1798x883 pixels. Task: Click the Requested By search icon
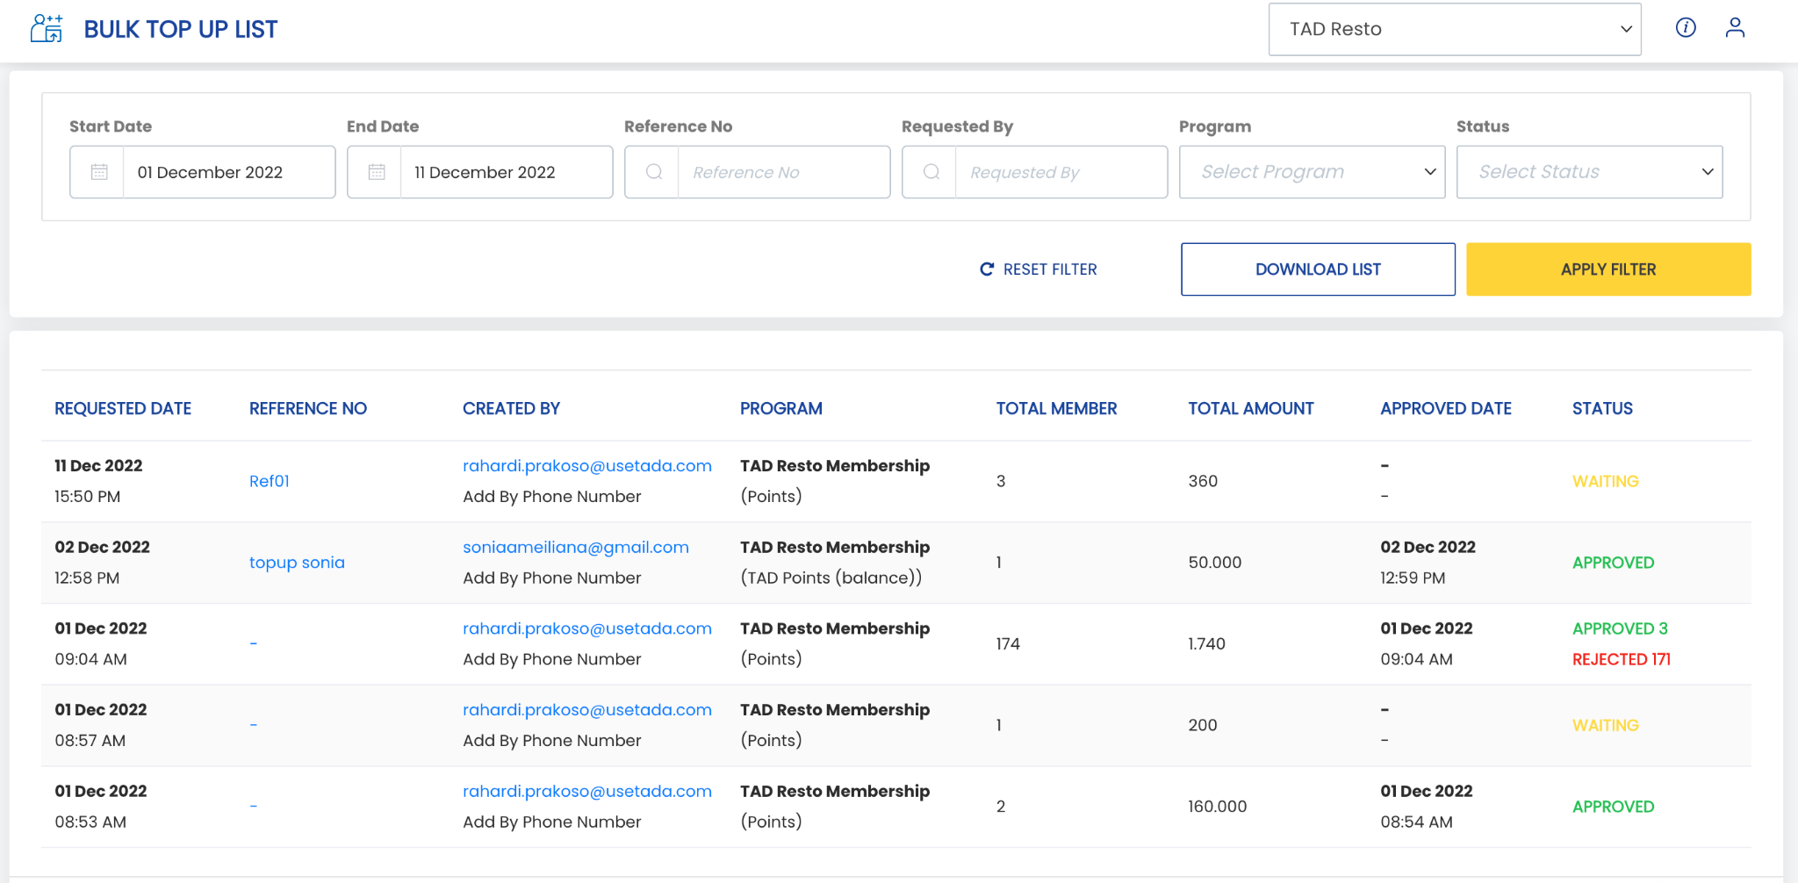(x=931, y=172)
